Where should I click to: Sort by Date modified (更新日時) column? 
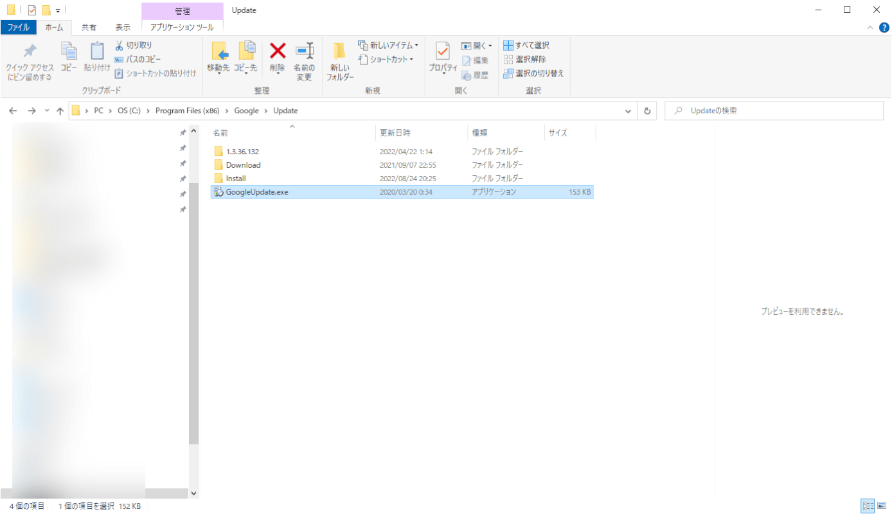[421, 133]
